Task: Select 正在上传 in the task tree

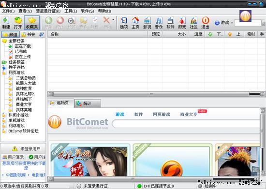Action: 23,57
